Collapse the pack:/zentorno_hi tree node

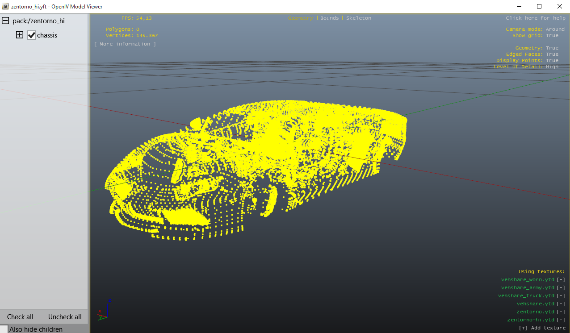[5, 21]
